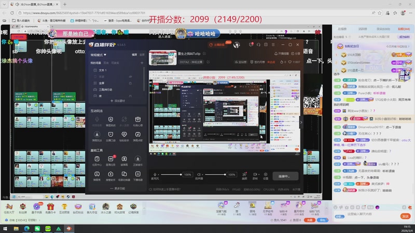Expand 更多功能 more functions
This screenshot has height=233, width=415.
118,188
